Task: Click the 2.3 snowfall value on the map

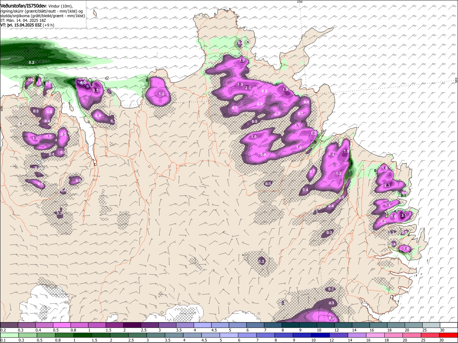Action: tap(387, 185)
